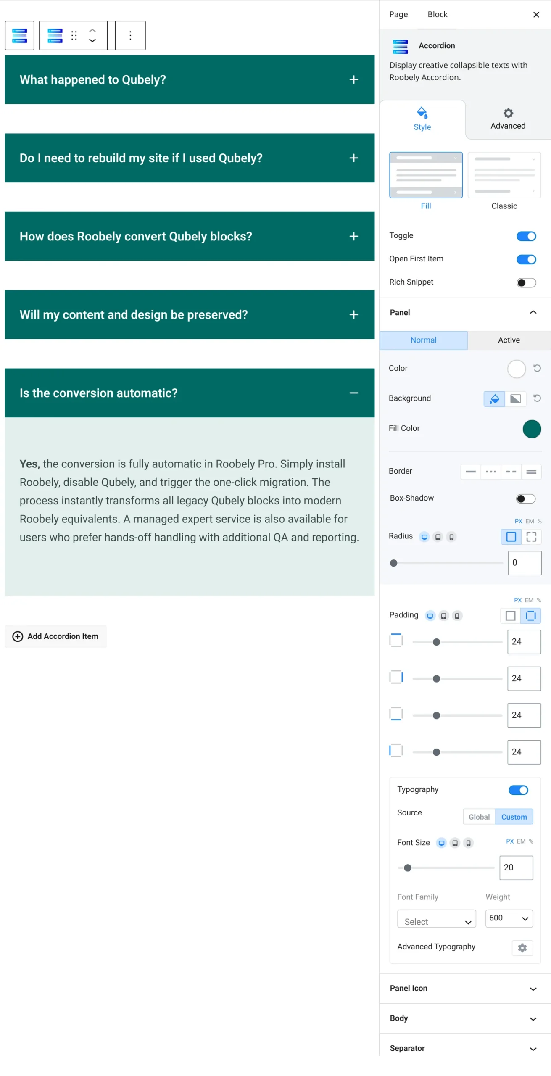Open block options three-dot menu
The width and height of the screenshot is (551, 1076).
click(x=130, y=36)
